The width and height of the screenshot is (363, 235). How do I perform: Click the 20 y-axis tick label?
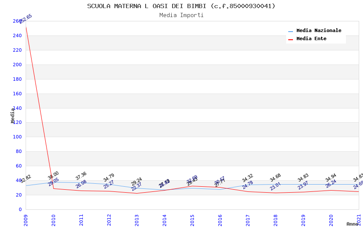(19, 195)
